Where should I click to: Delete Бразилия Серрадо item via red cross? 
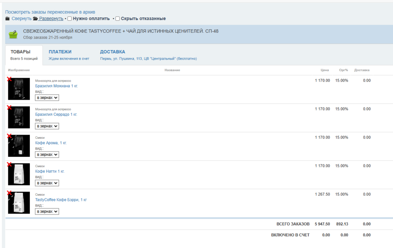pos(9,108)
